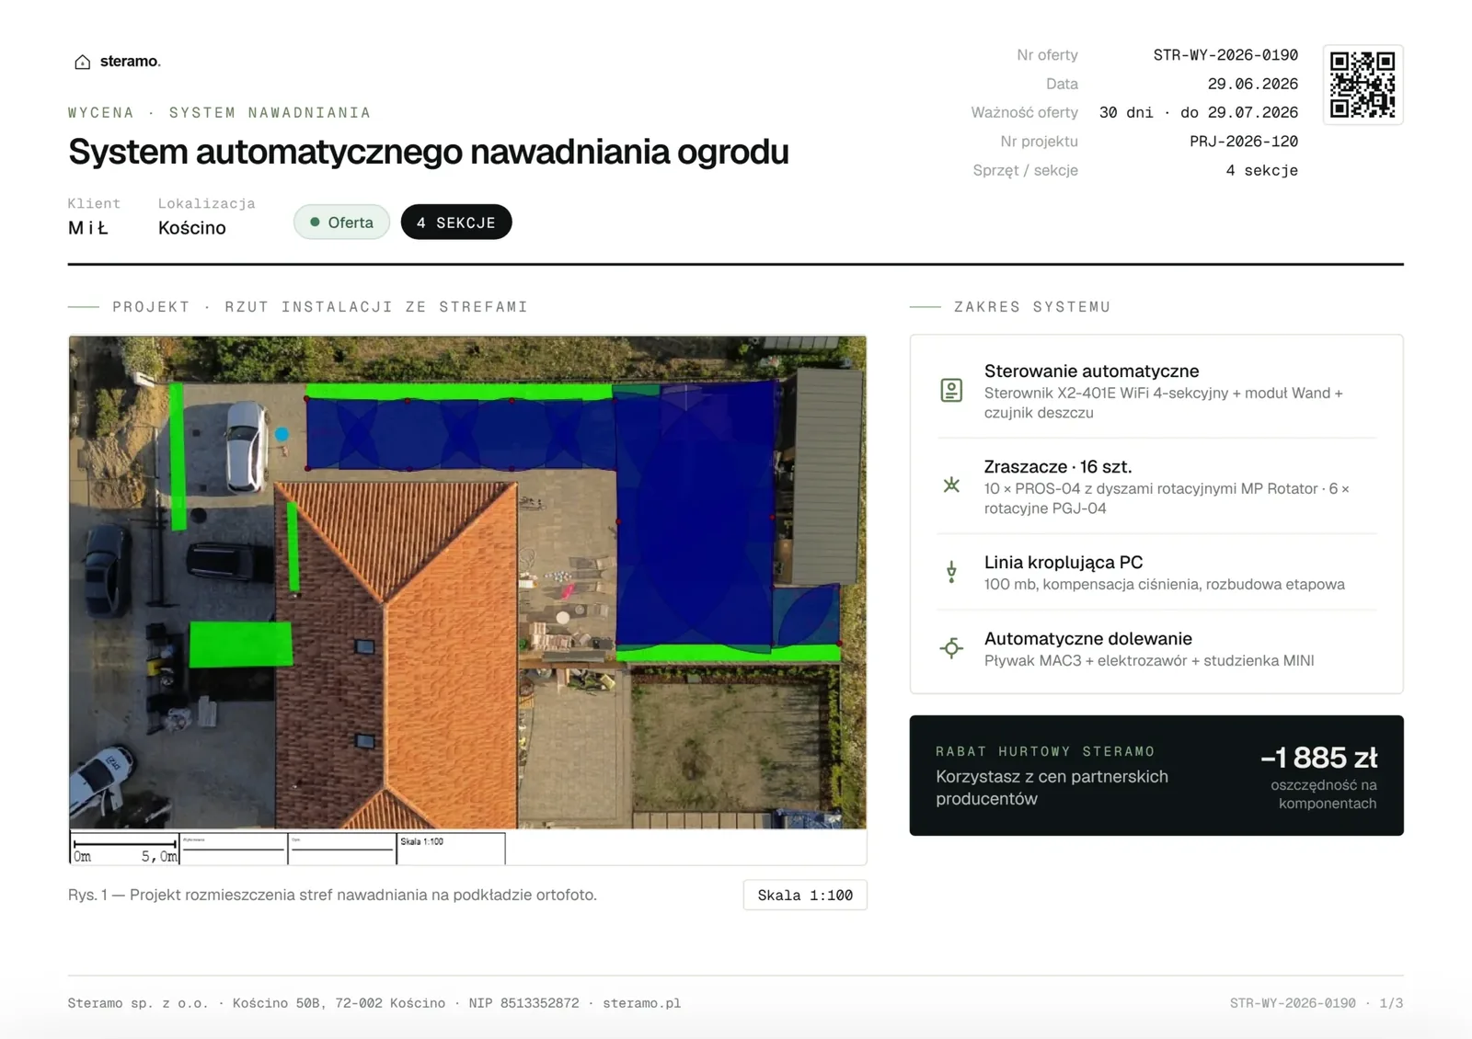This screenshot has height=1039, width=1472.
Task: Click the steramo house logo icon
Action: tap(82, 62)
